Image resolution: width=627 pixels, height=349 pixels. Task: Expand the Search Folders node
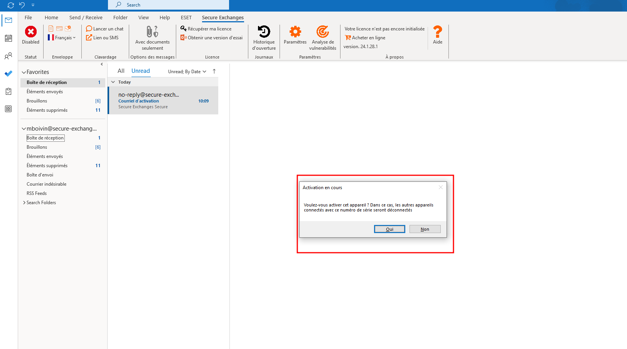[24, 203]
